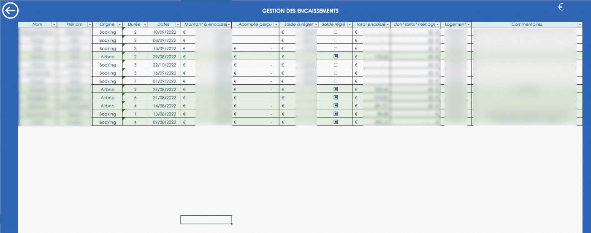This screenshot has height=233, width=591.
Task: Select the date cell 01/09/2022
Action: click(165, 81)
